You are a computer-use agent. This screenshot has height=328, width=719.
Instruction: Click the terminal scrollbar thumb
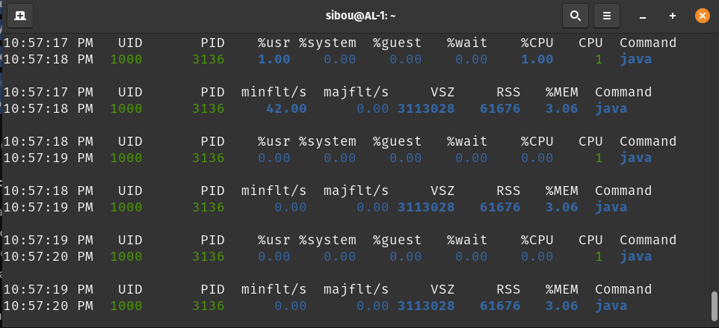(714, 304)
